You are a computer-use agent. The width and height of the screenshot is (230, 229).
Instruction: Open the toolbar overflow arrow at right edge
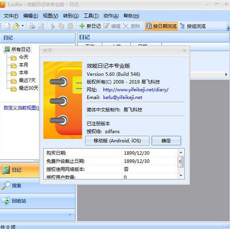click(x=228, y=28)
